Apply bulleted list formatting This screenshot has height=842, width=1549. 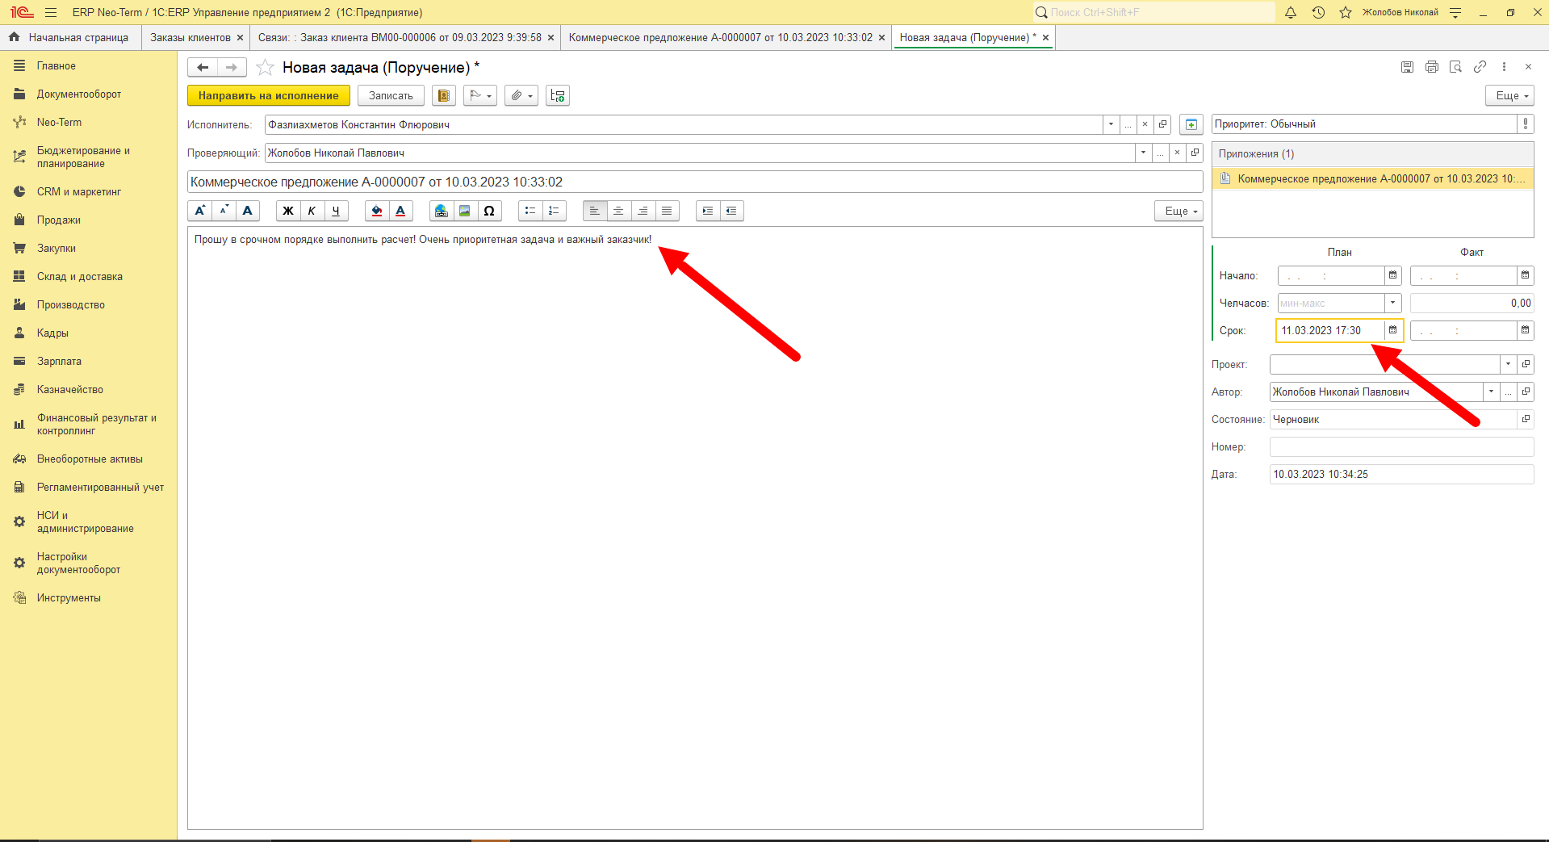pyautogui.click(x=530, y=211)
